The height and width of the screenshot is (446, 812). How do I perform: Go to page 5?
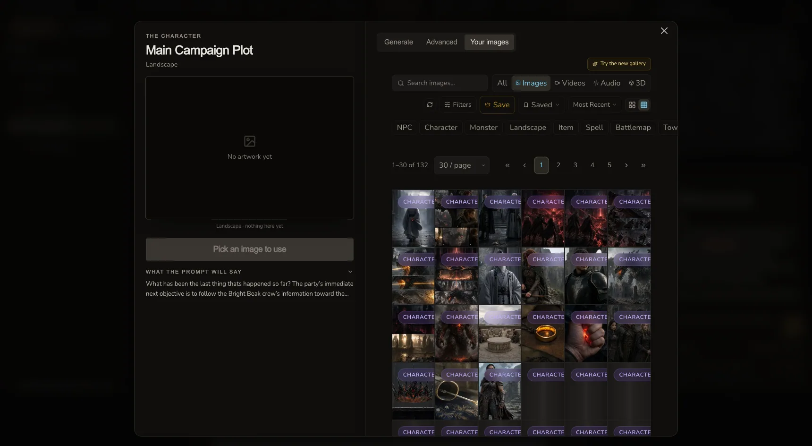(x=609, y=165)
